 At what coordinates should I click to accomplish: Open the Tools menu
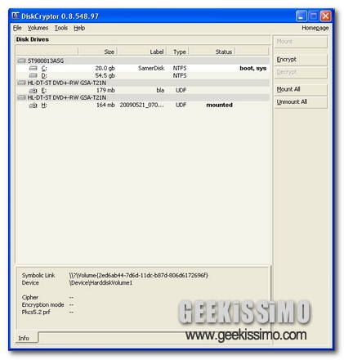tap(61, 28)
